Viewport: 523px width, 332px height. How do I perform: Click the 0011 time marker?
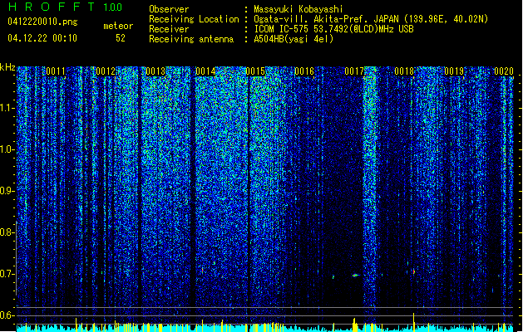click(56, 71)
